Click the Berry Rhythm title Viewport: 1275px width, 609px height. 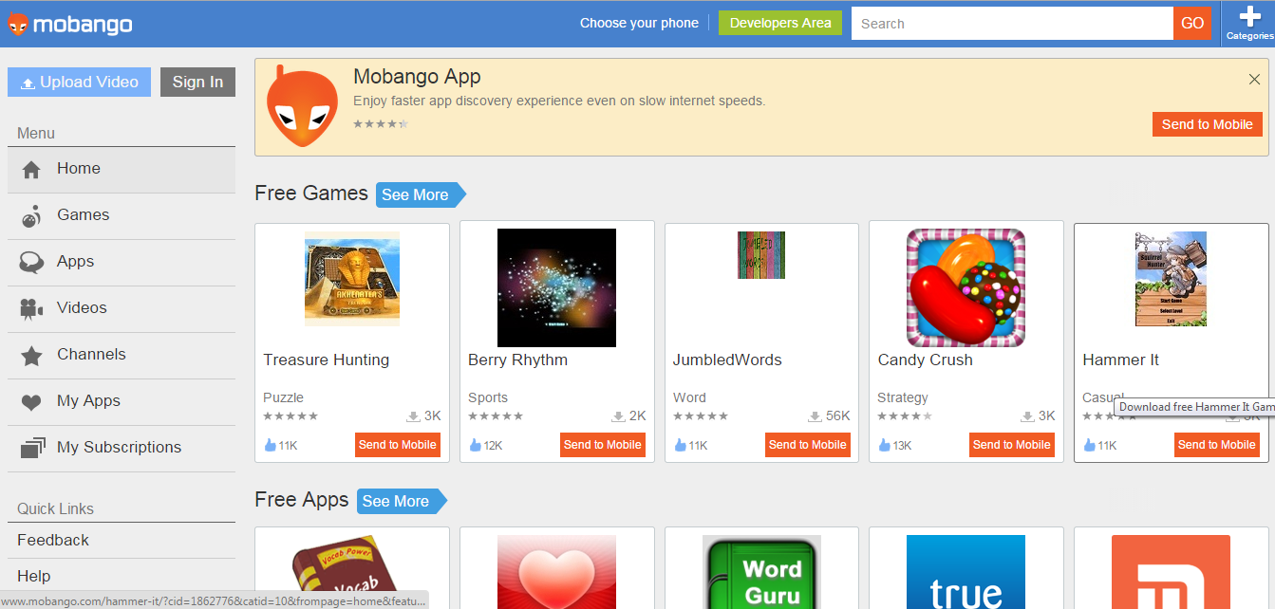[x=517, y=360]
